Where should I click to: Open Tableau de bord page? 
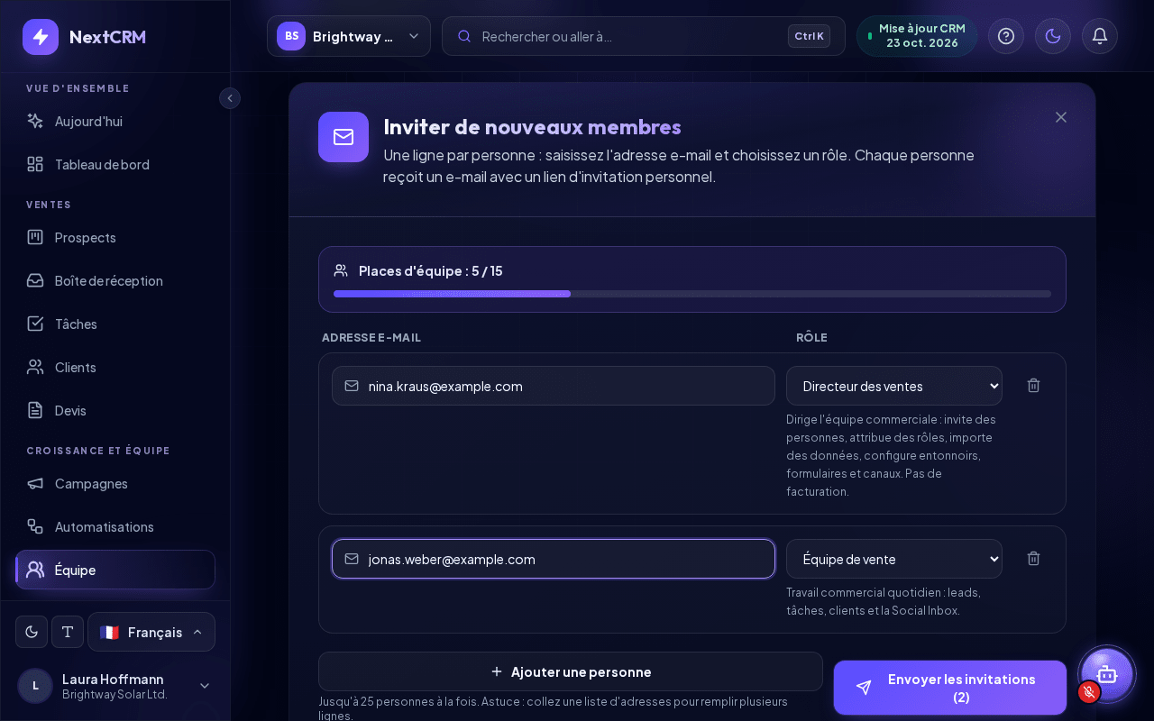pos(115,164)
